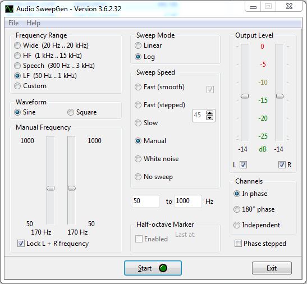This screenshot has width=307, height=284.
Task: Select HF (1 kHz .. 15 kHz) range
Action: pos(48,56)
